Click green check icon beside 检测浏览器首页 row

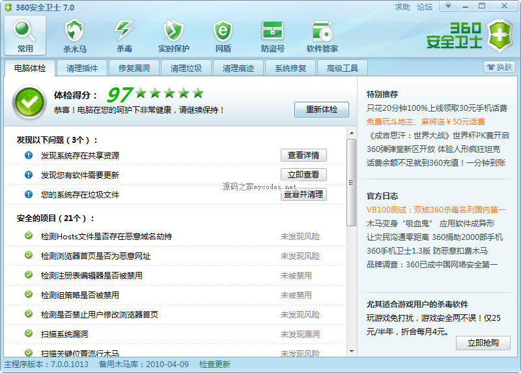pyautogui.click(x=29, y=256)
